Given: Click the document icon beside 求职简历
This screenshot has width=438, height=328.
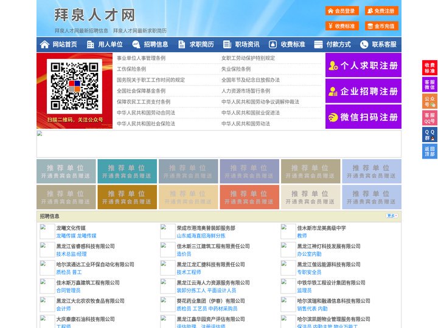Looking at the screenshot, I should point(181,44).
